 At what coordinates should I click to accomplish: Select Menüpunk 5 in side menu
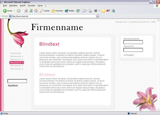click(x=17, y=69)
